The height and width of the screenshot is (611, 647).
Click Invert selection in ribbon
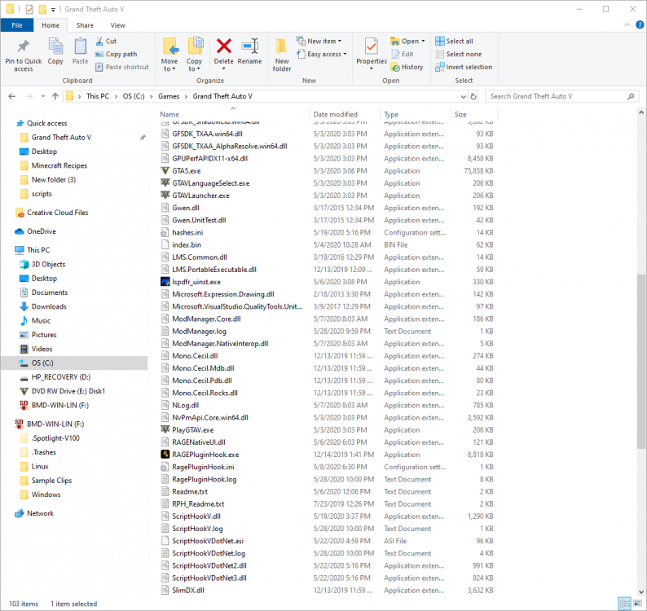pyautogui.click(x=464, y=67)
